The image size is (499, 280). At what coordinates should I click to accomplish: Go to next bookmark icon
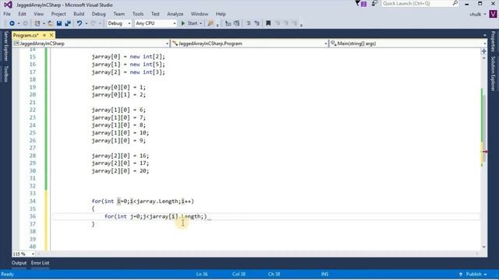pyautogui.click(x=286, y=23)
